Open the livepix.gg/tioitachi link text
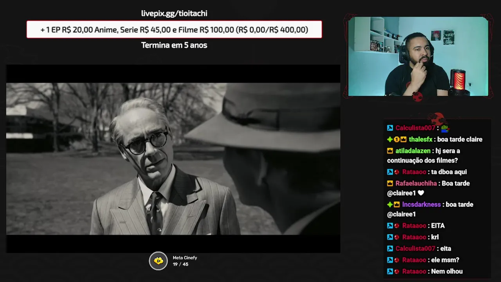Viewport: 501px width, 282px height. 174,13
